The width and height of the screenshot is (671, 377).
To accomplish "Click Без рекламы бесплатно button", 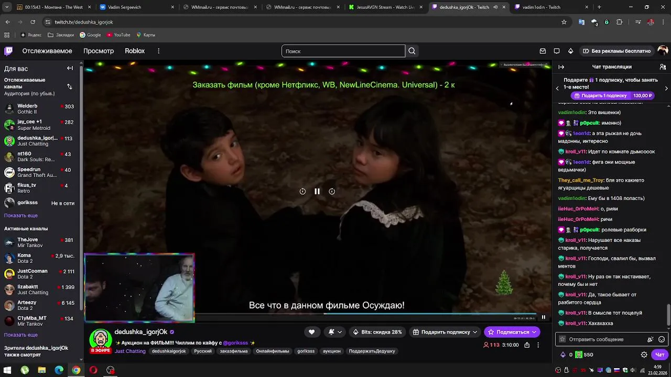I will tap(616, 51).
